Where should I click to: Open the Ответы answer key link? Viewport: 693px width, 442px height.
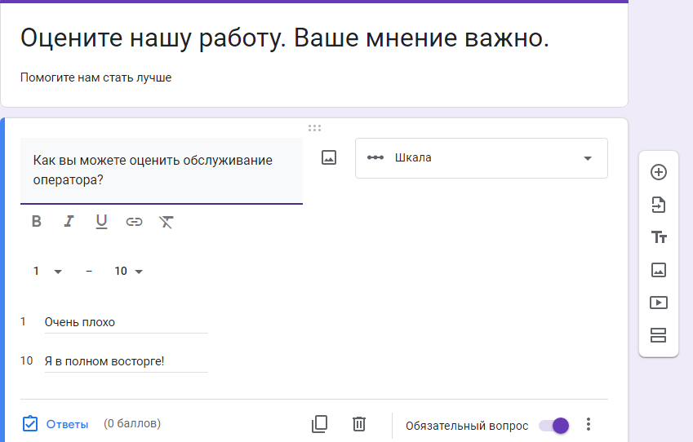point(56,424)
